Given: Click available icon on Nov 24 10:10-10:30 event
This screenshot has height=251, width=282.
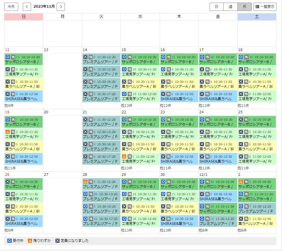Looking at the screenshot, I should click(x=202, y=119).
